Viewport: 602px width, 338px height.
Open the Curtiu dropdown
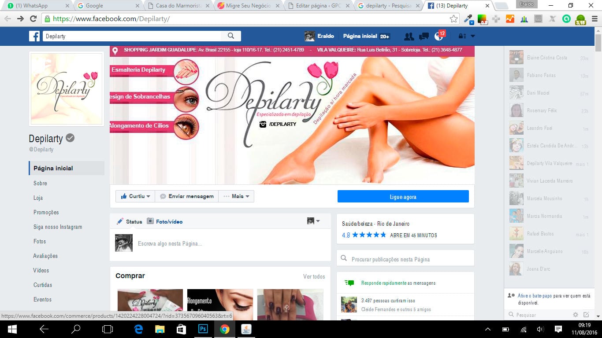tap(136, 196)
